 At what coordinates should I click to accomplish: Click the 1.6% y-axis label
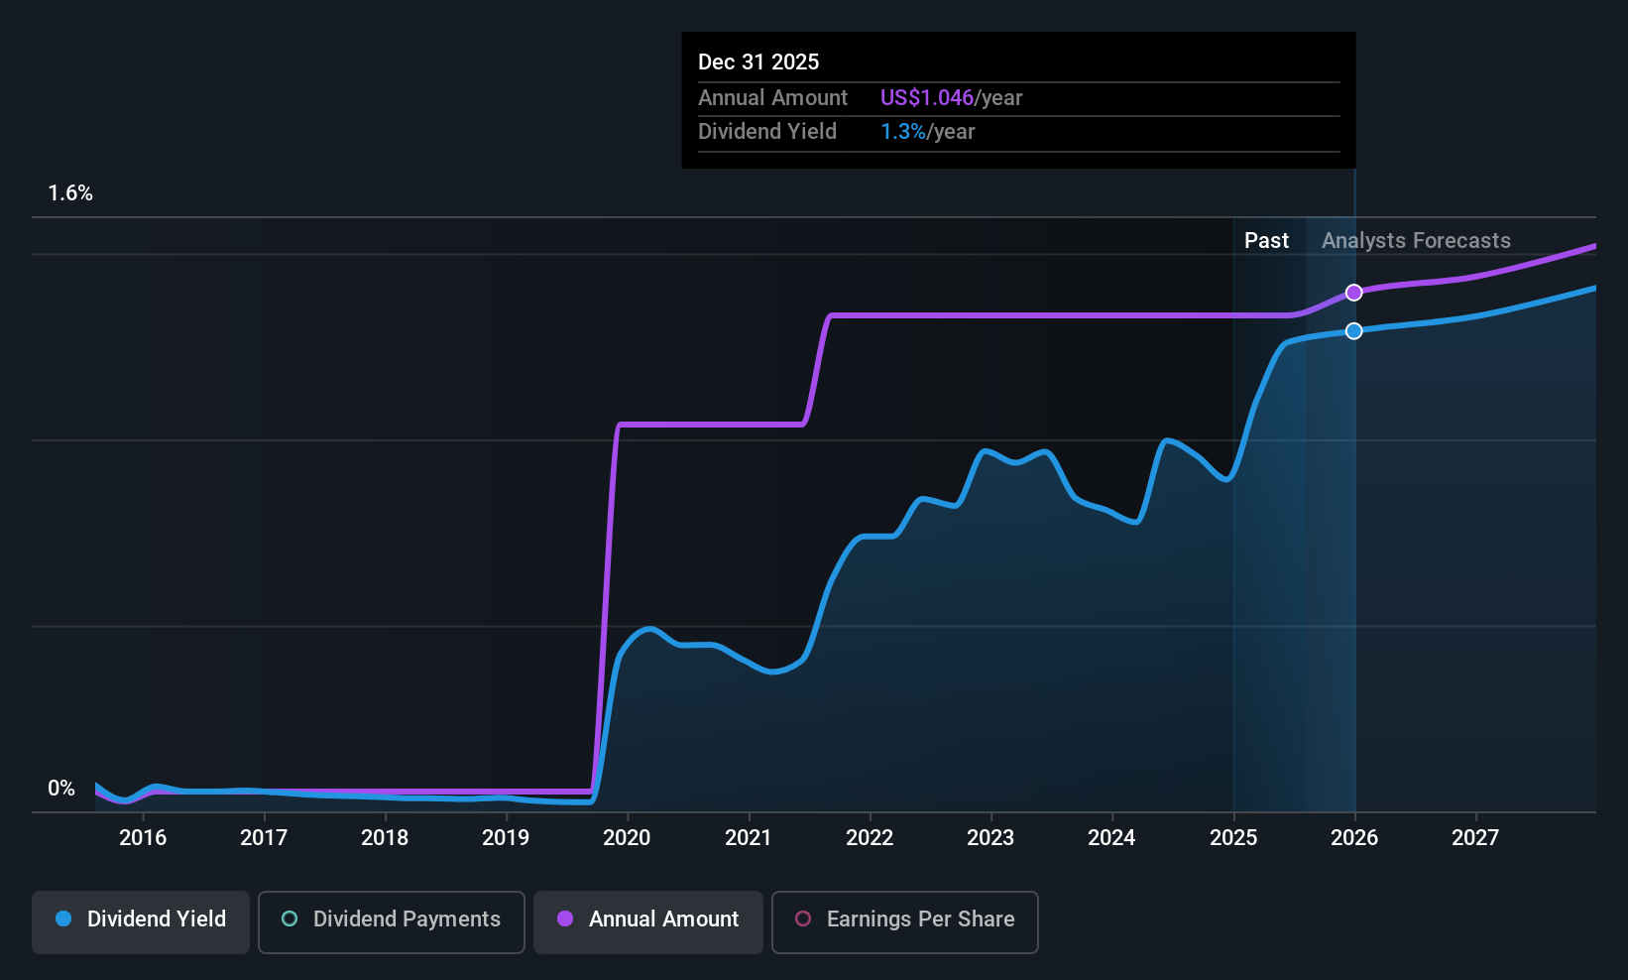tap(70, 193)
